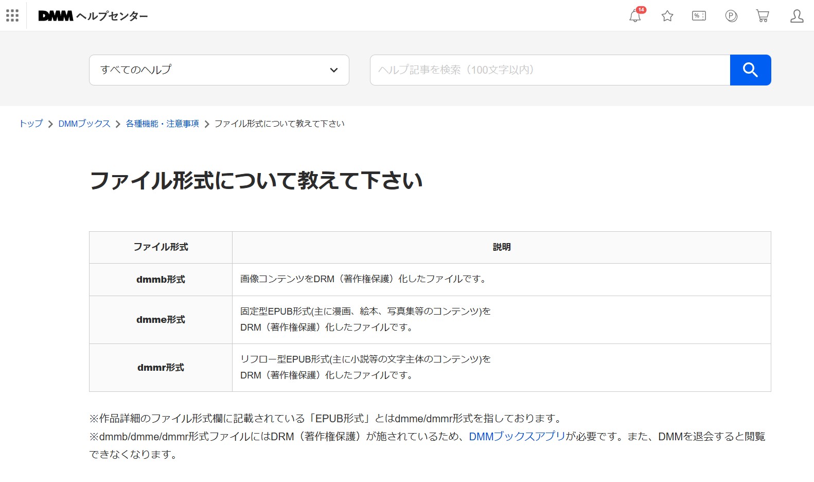Navigate to DMMブックス breadcrumb link
Screen dimensions: 814x482
[x=84, y=124]
